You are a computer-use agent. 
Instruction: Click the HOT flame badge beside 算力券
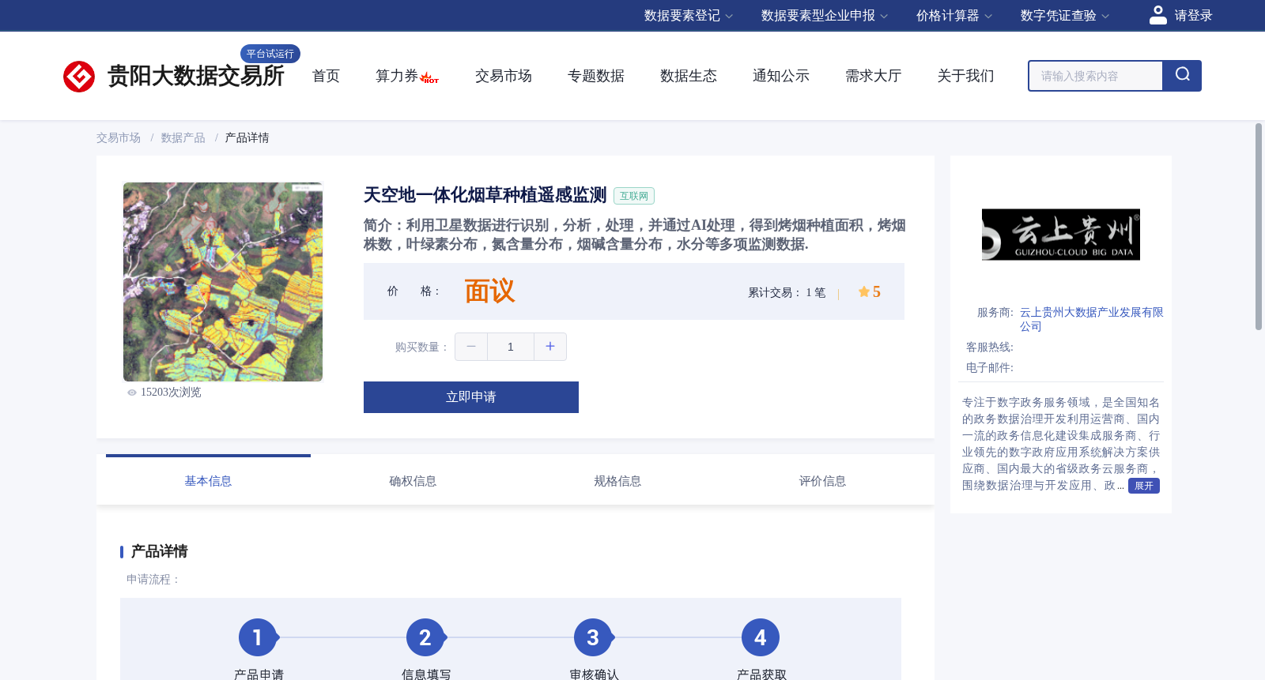click(429, 77)
